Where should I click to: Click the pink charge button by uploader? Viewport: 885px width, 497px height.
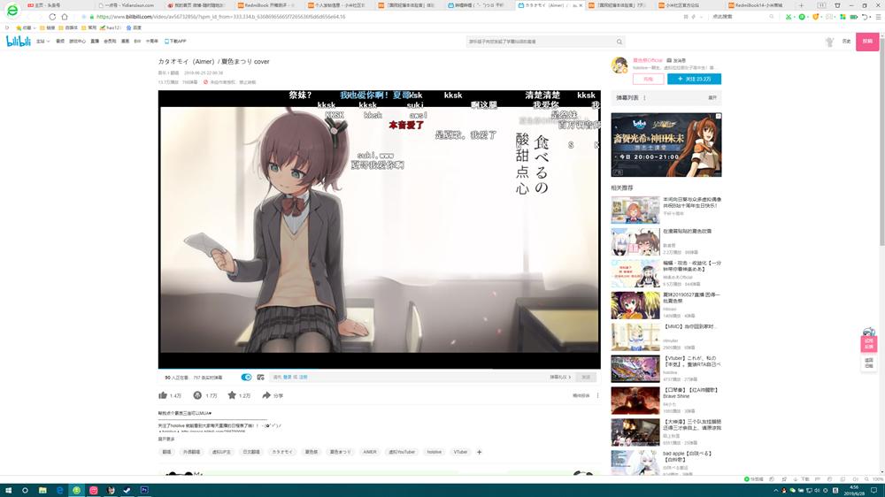click(648, 79)
